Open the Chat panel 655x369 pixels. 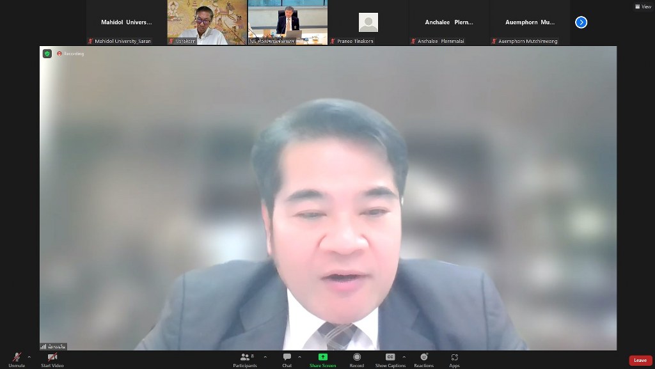[x=287, y=358]
